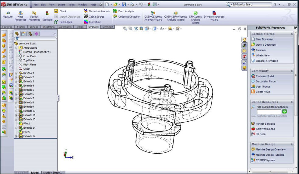Expand the Annotations tree node
299x174 pixels.
click(x=16, y=48)
